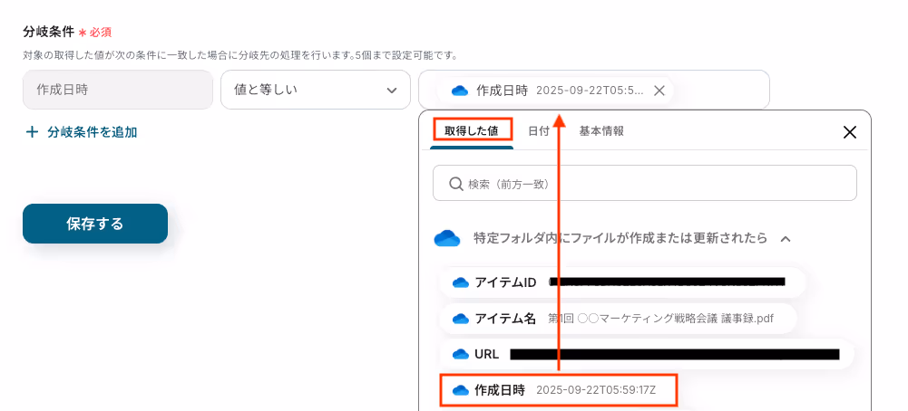Viewport: 908px width, 411px height.
Task: Remove the 作成日時 chip with its X icon
Action: (x=659, y=91)
